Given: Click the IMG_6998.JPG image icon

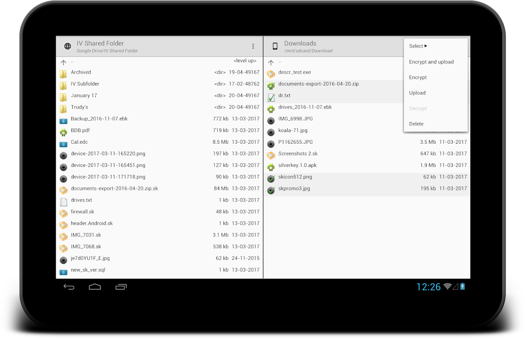Looking at the screenshot, I should pyautogui.click(x=271, y=121).
